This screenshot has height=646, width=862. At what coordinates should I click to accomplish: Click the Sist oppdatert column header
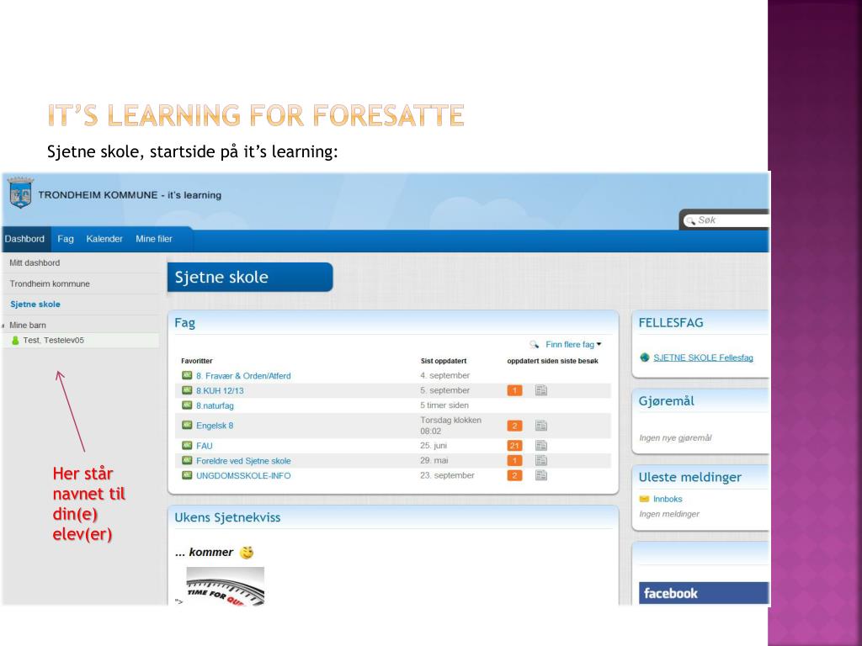[x=444, y=361]
